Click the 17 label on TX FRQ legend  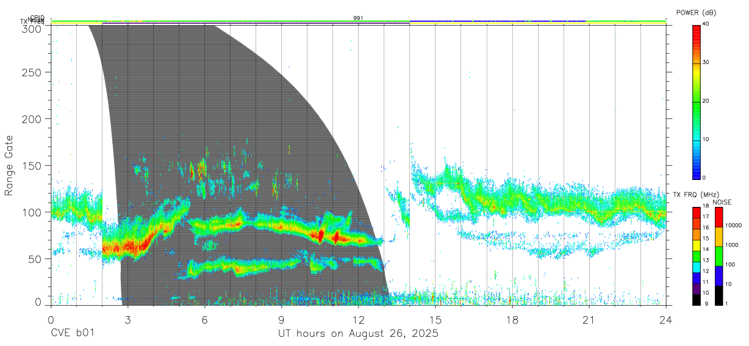[706, 217]
